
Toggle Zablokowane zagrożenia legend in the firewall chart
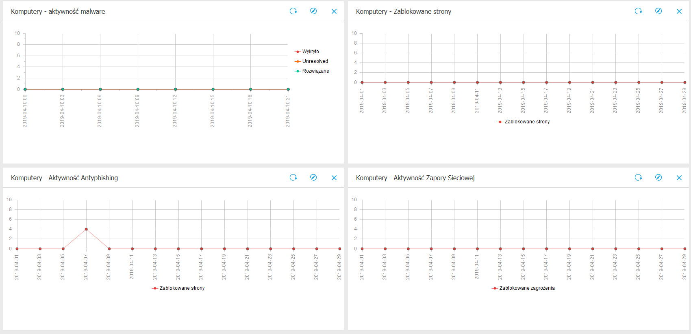click(x=526, y=288)
